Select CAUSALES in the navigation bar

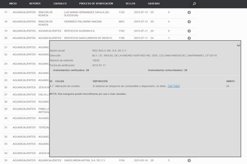pos(60,3)
